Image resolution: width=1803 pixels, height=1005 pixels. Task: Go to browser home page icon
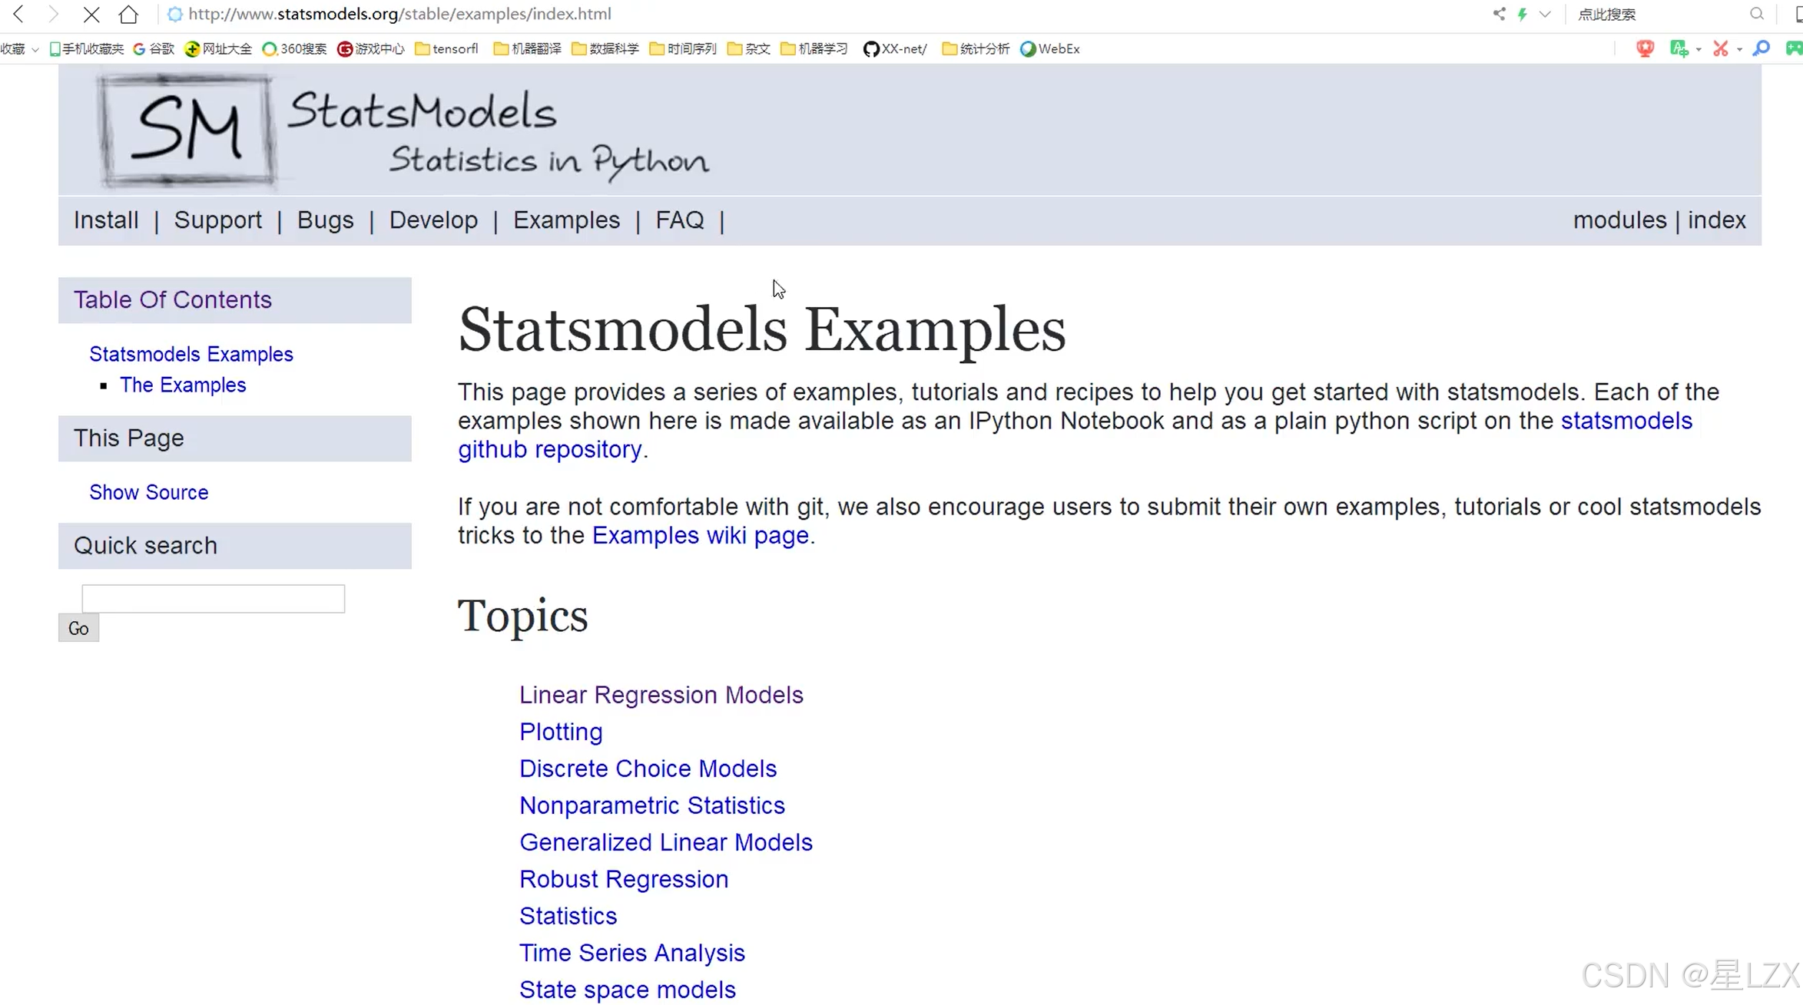pyautogui.click(x=128, y=14)
